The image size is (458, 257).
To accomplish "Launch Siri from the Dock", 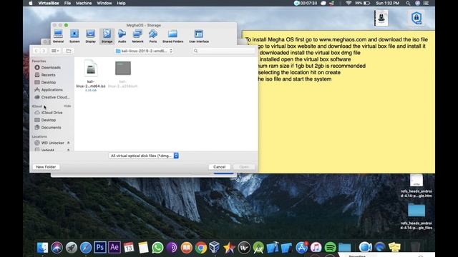I will (57, 248).
